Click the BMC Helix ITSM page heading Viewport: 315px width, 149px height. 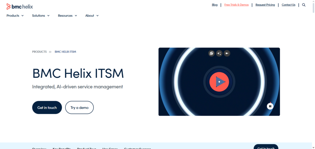pyautogui.click(x=78, y=73)
